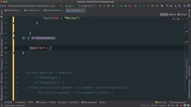The height and width of the screenshot is (107, 191).
Task: Click DetailsScreen breadcrumb in navigation bar
Action: coord(33,6)
